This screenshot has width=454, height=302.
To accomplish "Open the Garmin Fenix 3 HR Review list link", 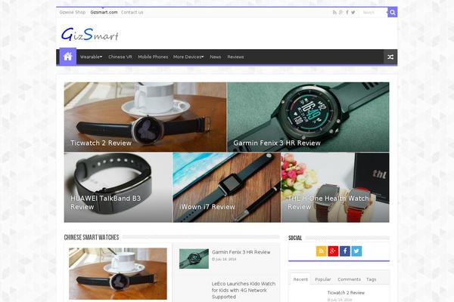I will 241,252.
